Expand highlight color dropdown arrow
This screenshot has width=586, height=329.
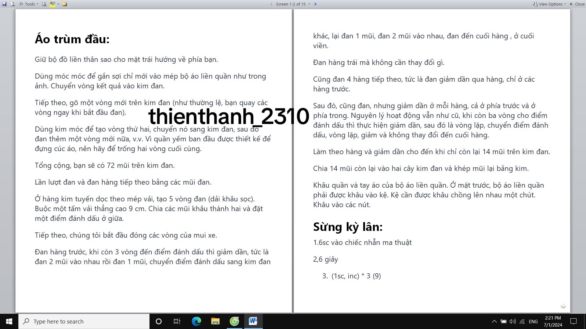[58, 4]
